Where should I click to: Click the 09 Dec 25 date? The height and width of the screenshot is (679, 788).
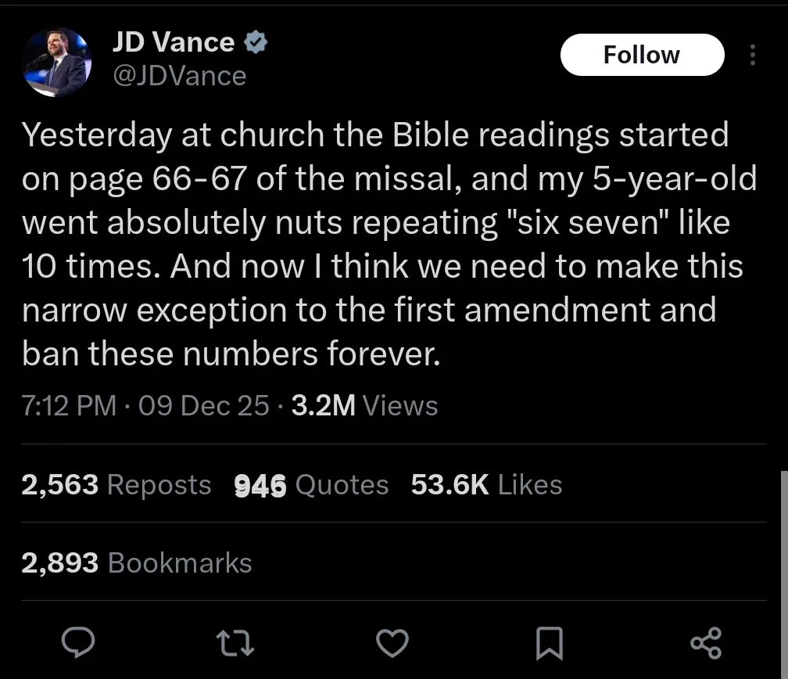click(203, 405)
